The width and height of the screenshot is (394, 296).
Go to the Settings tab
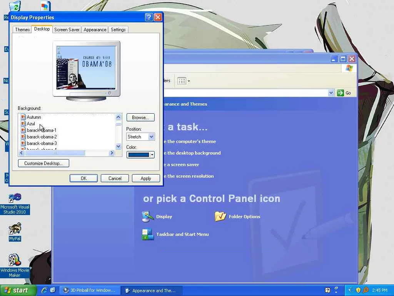coord(118,29)
